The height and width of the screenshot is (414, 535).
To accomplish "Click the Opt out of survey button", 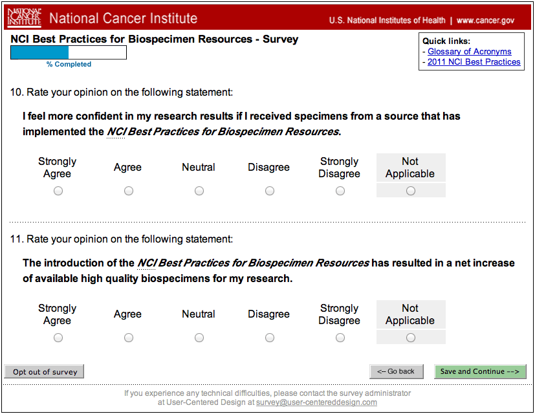I will pyautogui.click(x=45, y=372).
